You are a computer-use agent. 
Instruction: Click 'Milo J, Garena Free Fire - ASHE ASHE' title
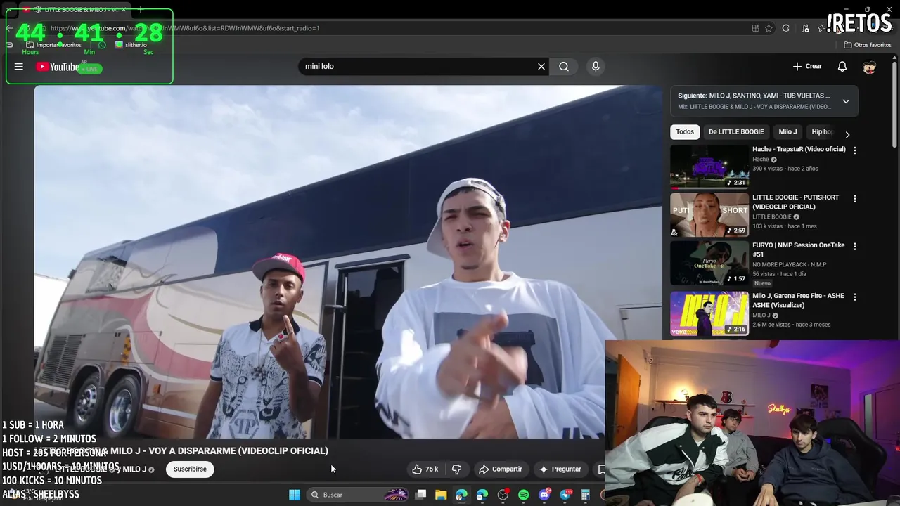click(x=798, y=300)
